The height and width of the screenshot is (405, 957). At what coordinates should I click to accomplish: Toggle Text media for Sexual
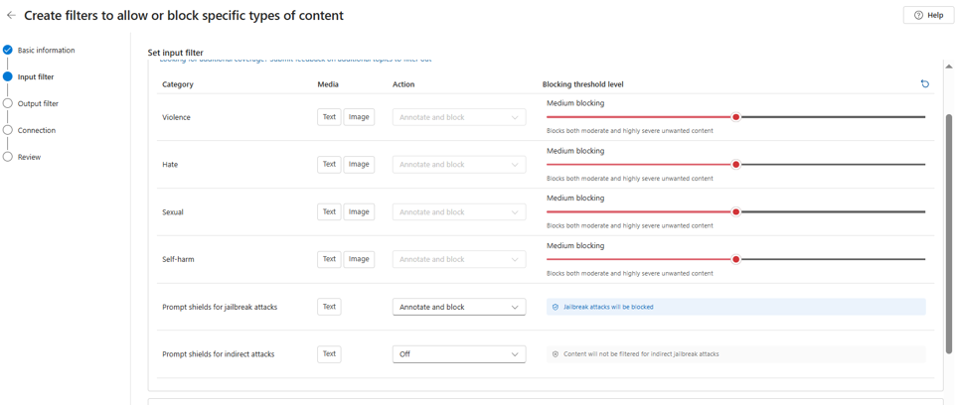(329, 212)
